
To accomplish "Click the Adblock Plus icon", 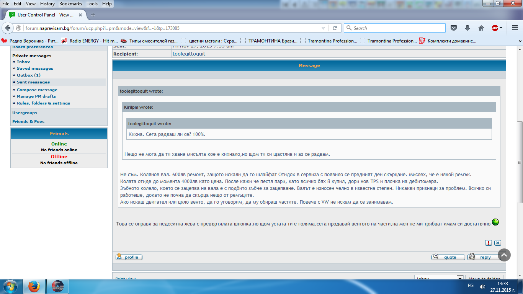I will coord(495,28).
